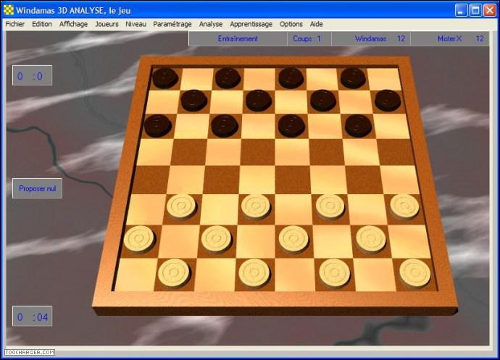
Task: Select third-from-left black piece in far back row
Action: (x=291, y=78)
